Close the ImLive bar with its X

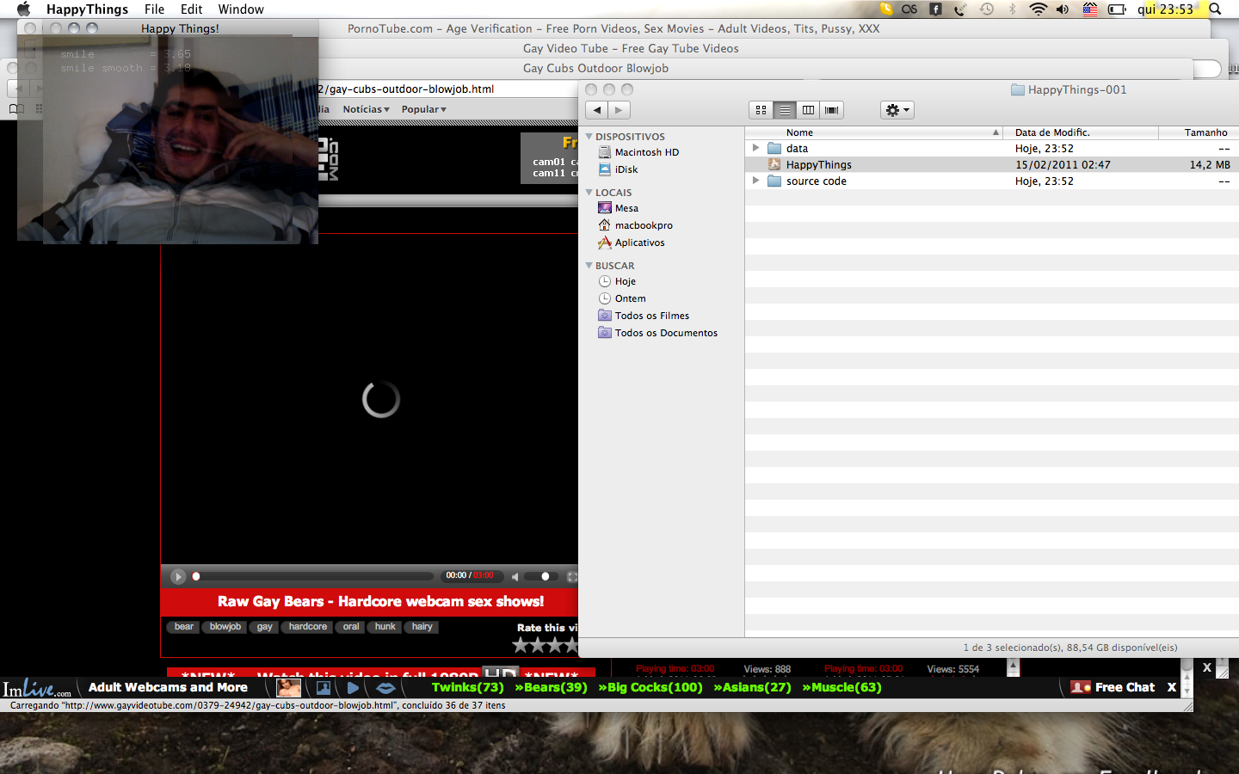pyautogui.click(x=1171, y=687)
